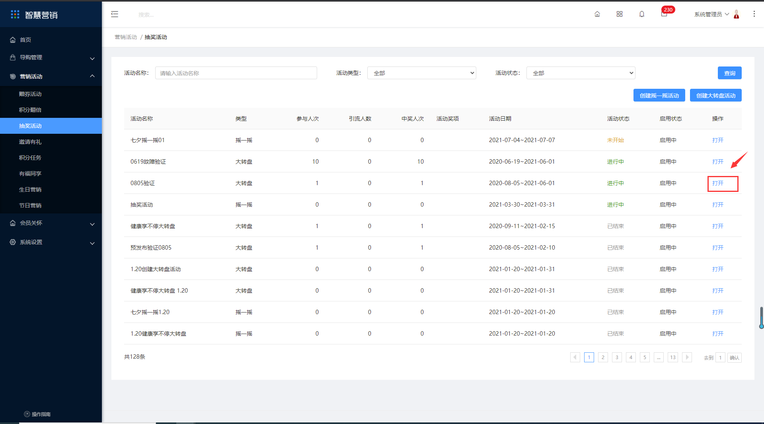Go to page 2
This screenshot has width=764, height=424.
pos(603,357)
